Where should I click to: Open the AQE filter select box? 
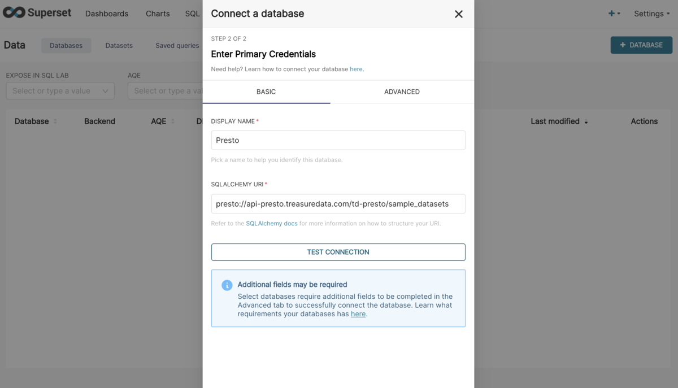[x=165, y=91]
